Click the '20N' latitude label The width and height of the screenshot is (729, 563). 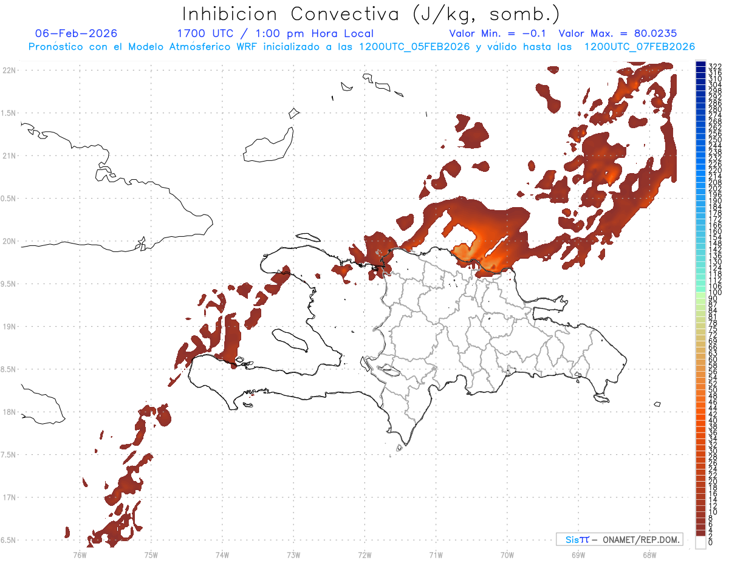tap(9, 241)
